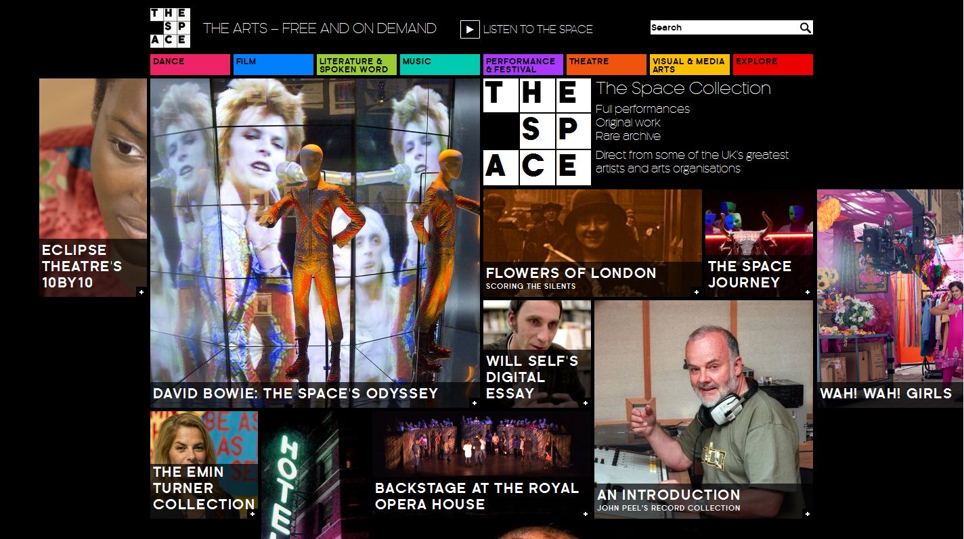This screenshot has width=964, height=539.
Task: Open The Space Journey title link
Action: click(750, 275)
